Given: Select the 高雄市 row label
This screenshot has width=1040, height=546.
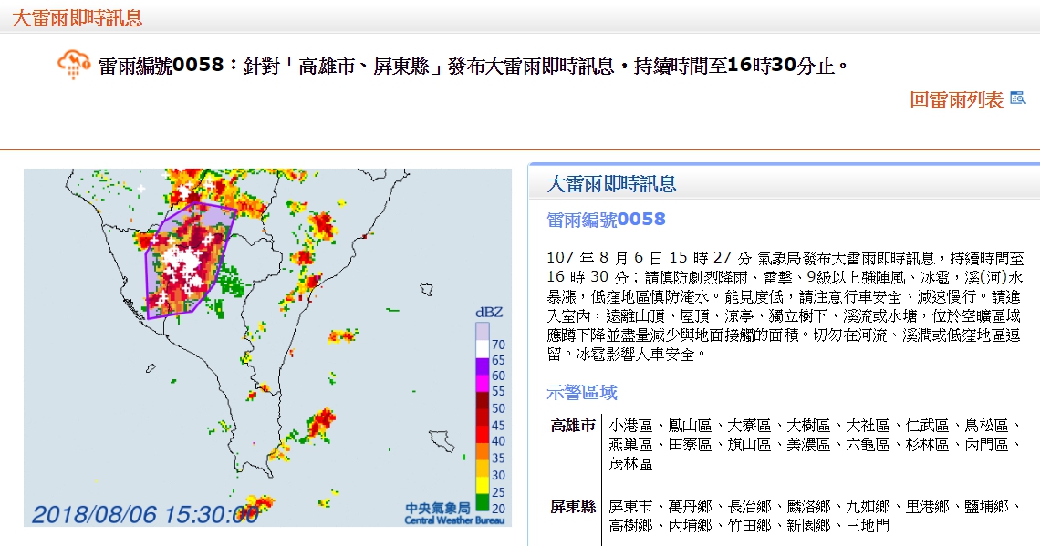Looking at the screenshot, I should coord(572,426).
